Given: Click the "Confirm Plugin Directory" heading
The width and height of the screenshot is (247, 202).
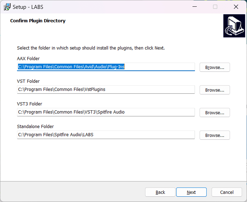Looking at the screenshot, I should 38,21.
